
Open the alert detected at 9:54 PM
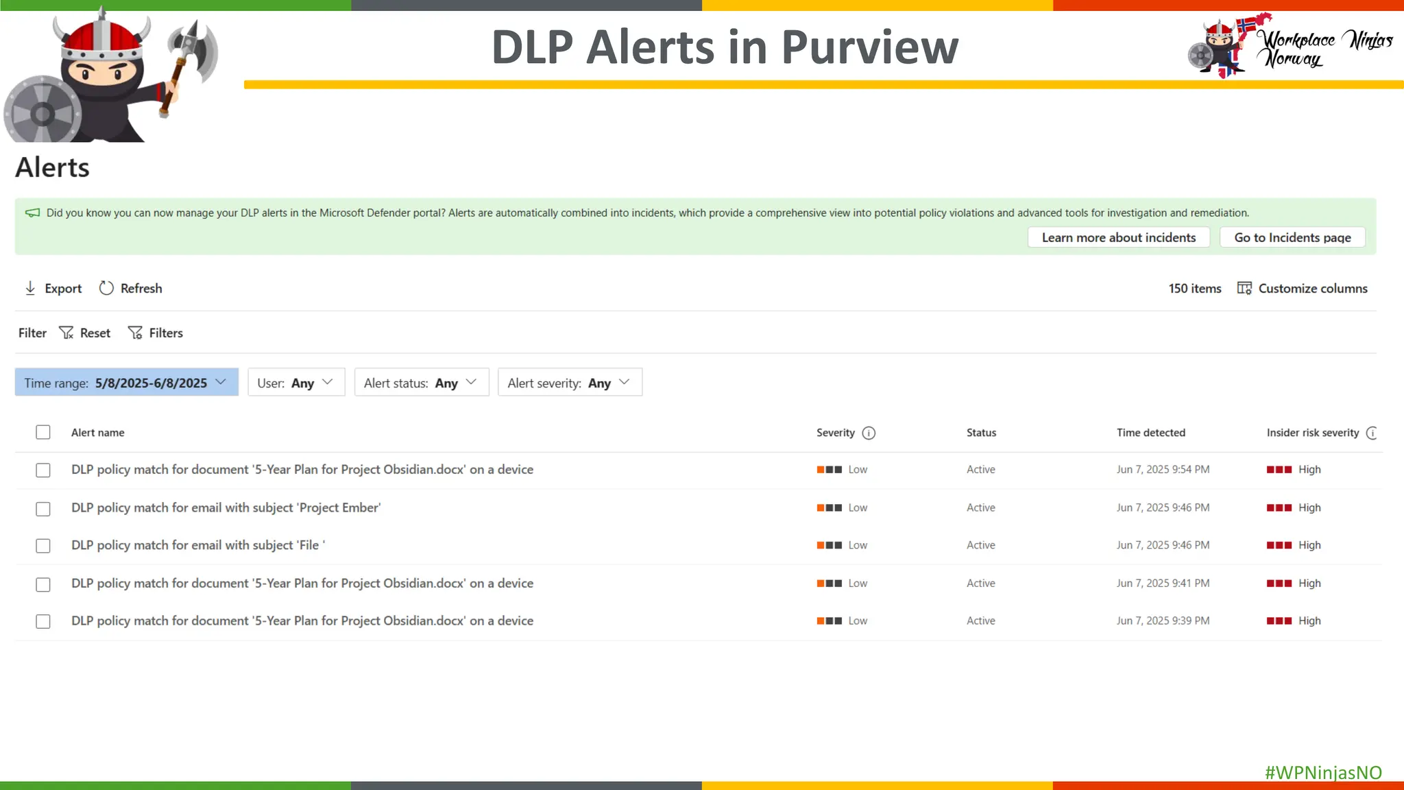(x=302, y=470)
